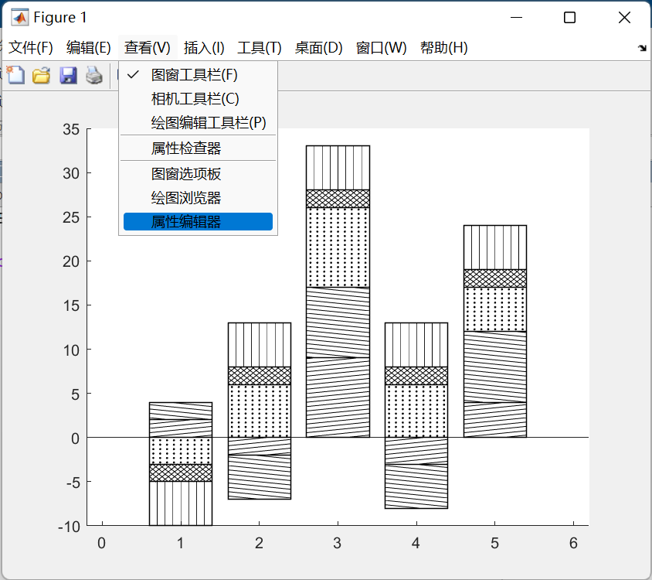Click the Figure 1 title text

point(60,18)
